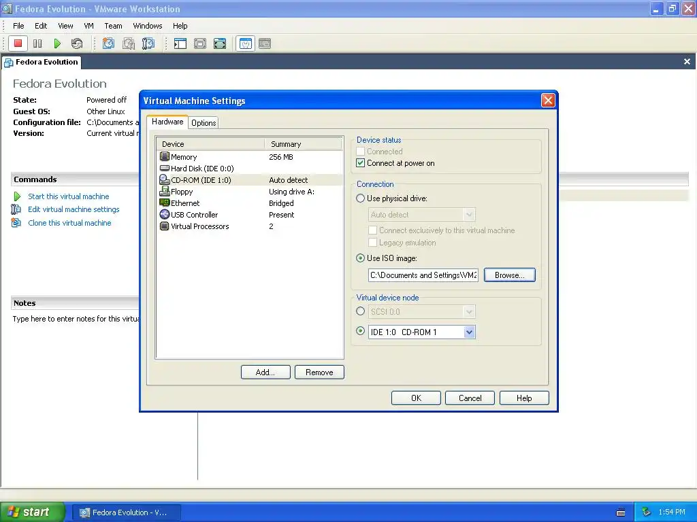Click the Notes text area
The height and width of the screenshot is (522, 697).
point(76,319)
